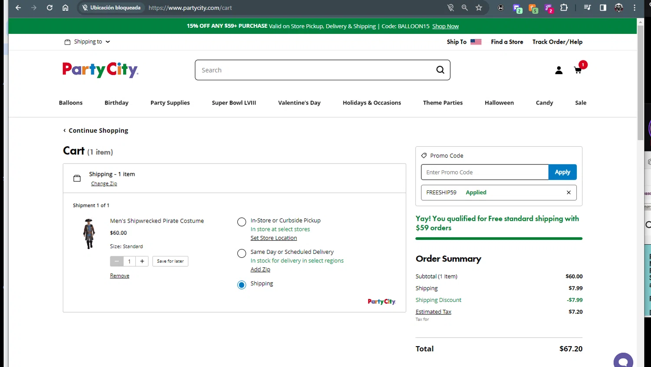Click the pirate costume thumbnail image
The width and height of the screenshot is (651, 367).
click(89, 234)
